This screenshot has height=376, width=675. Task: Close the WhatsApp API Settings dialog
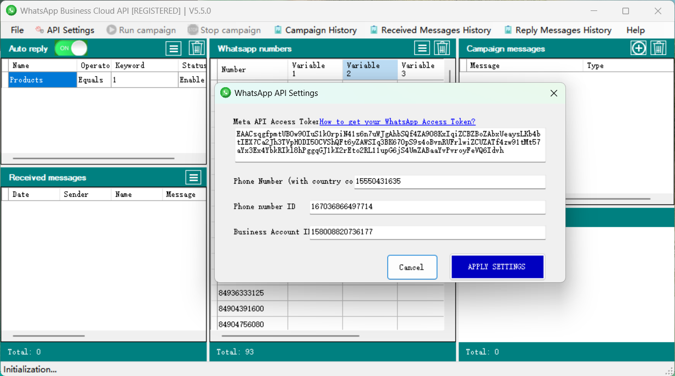(x=553, y=93)
